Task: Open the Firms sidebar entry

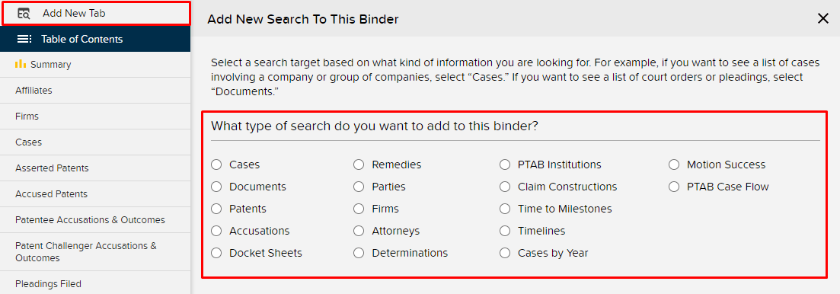Action: click(x=95, y=117)
